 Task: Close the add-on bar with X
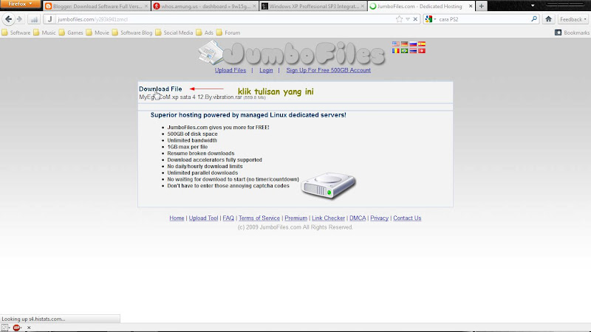pyautogui.click(x=29, y=328)
